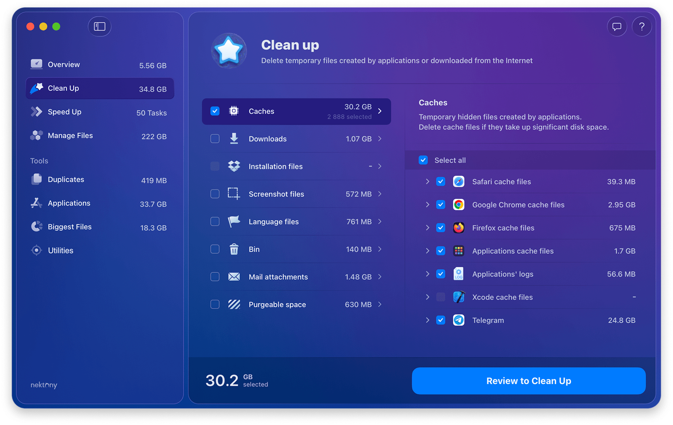Click the Mail attachments envelope icon
The width and height of the screenshot is (673, 425).
tap(234, 276)
